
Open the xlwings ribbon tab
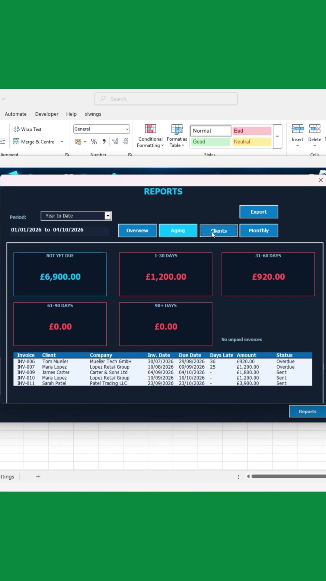click(93, 114)
